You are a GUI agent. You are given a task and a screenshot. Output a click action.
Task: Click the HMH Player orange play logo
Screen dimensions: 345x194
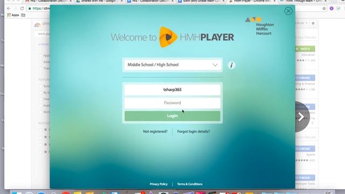[x=168, y=37]
